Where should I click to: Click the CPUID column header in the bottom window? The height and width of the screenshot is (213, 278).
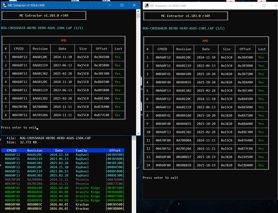point(11,150)
